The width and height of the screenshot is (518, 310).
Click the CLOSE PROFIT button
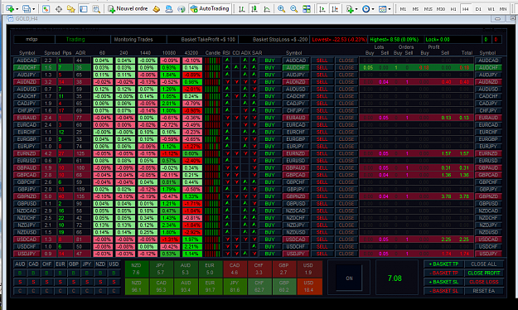(x=484, y=273)
